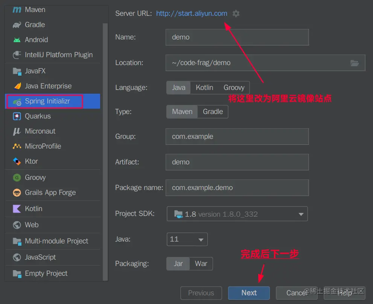Screen dimensions: 373x304
Task: Select Empty Project entry
Action: pos(52,274)
